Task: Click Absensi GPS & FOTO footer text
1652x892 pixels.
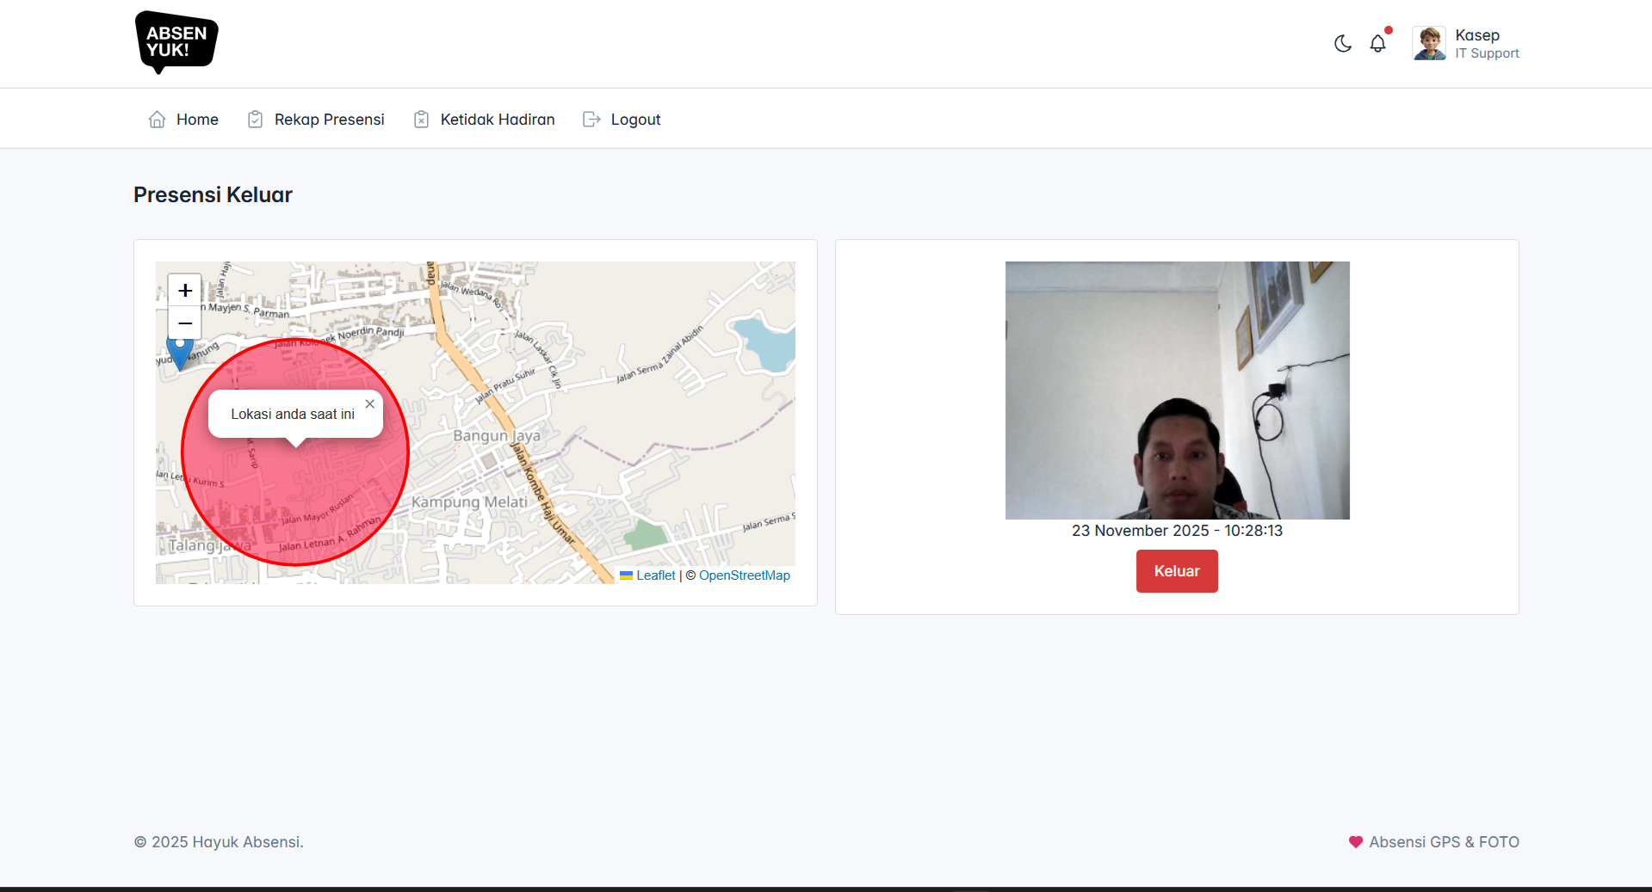Action: [1444, 842]
